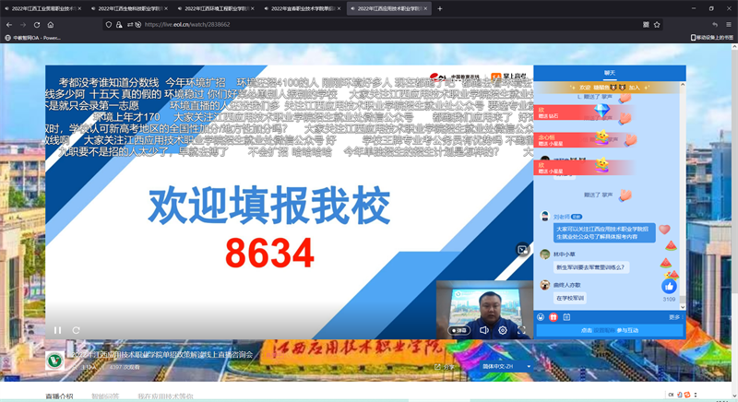Close the 2022年江西工业贸易 tab
Viewport: 738px width, 402px height.
coord(79,8)
